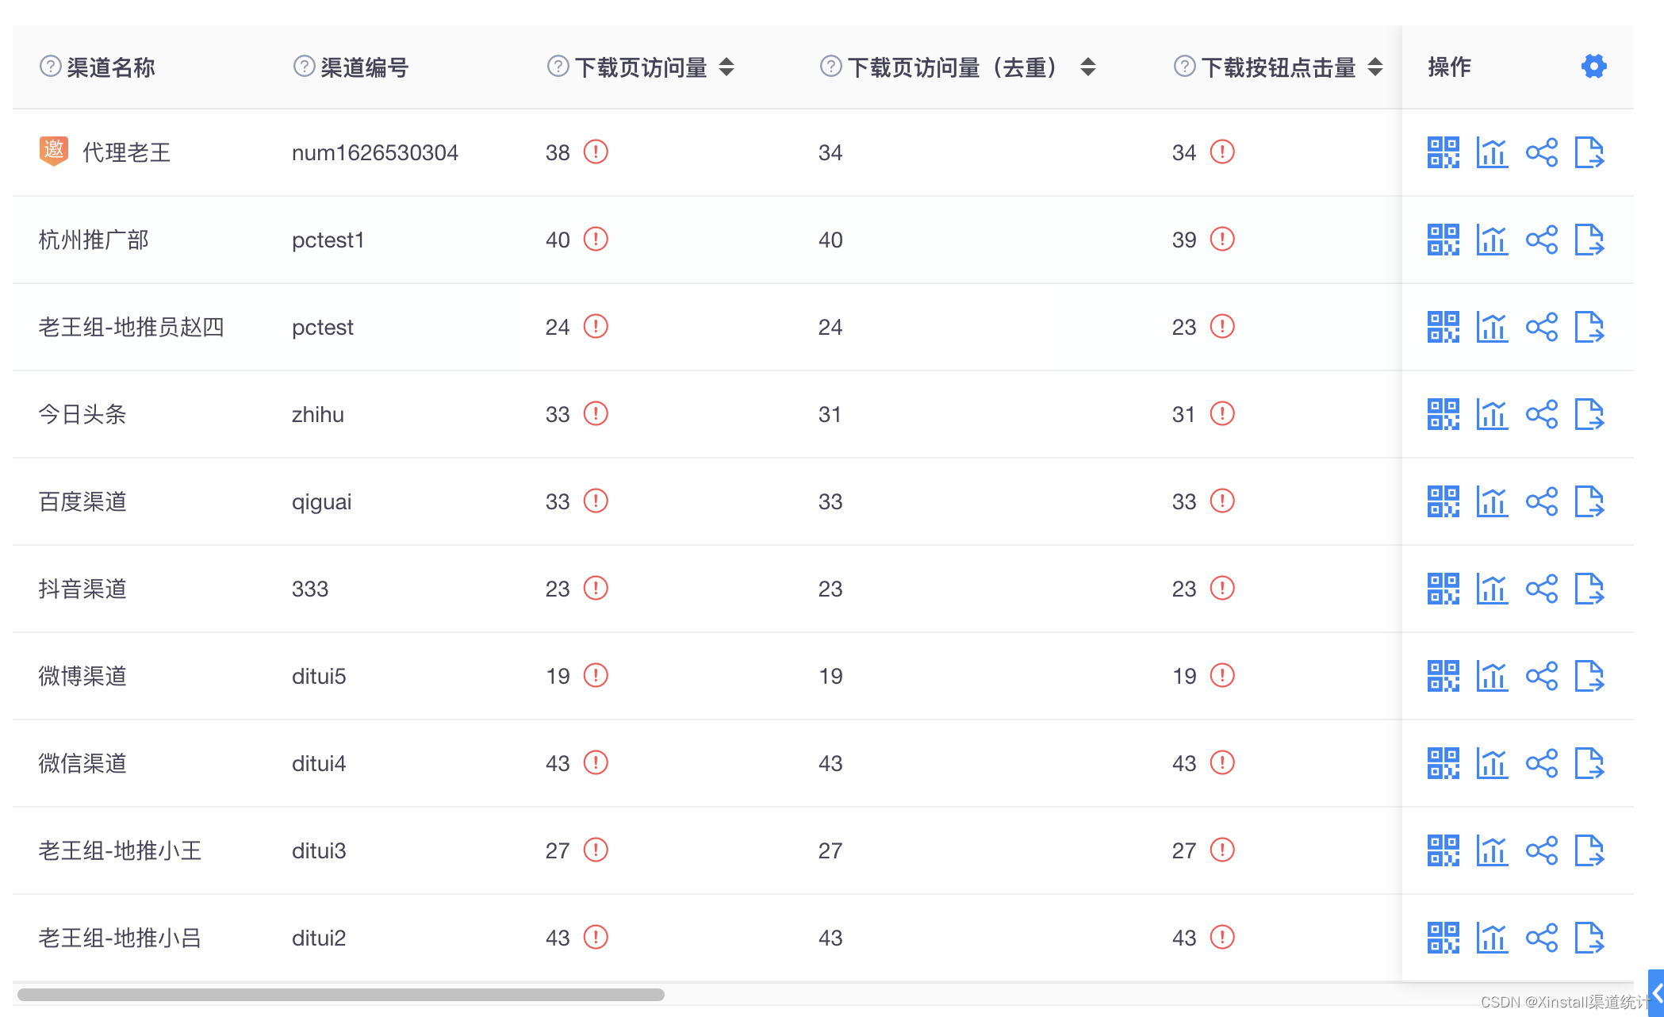1664x1017 pixels.
Task: Click help icon beside 下载页访问量 header
Action: (x=558, y=66)
